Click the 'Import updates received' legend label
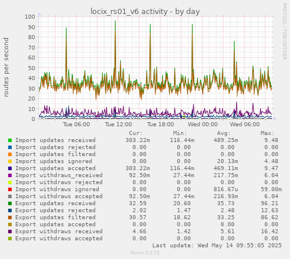Image resolution: width=290 pixels, height=259 pixels. point(55,140)
